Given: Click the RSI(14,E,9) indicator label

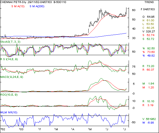Looking at the screenshot, I should coord(9,59).
